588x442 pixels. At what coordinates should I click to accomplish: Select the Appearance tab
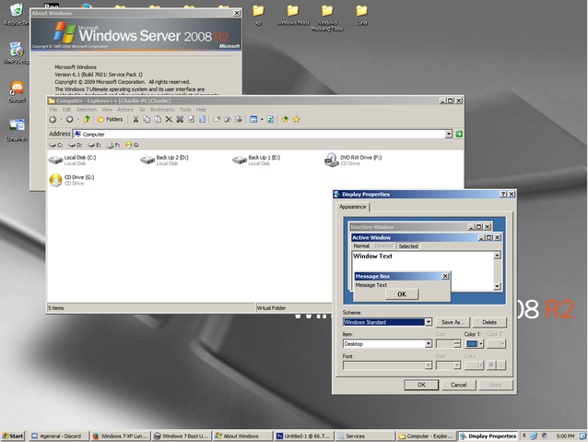pos(354,207)
